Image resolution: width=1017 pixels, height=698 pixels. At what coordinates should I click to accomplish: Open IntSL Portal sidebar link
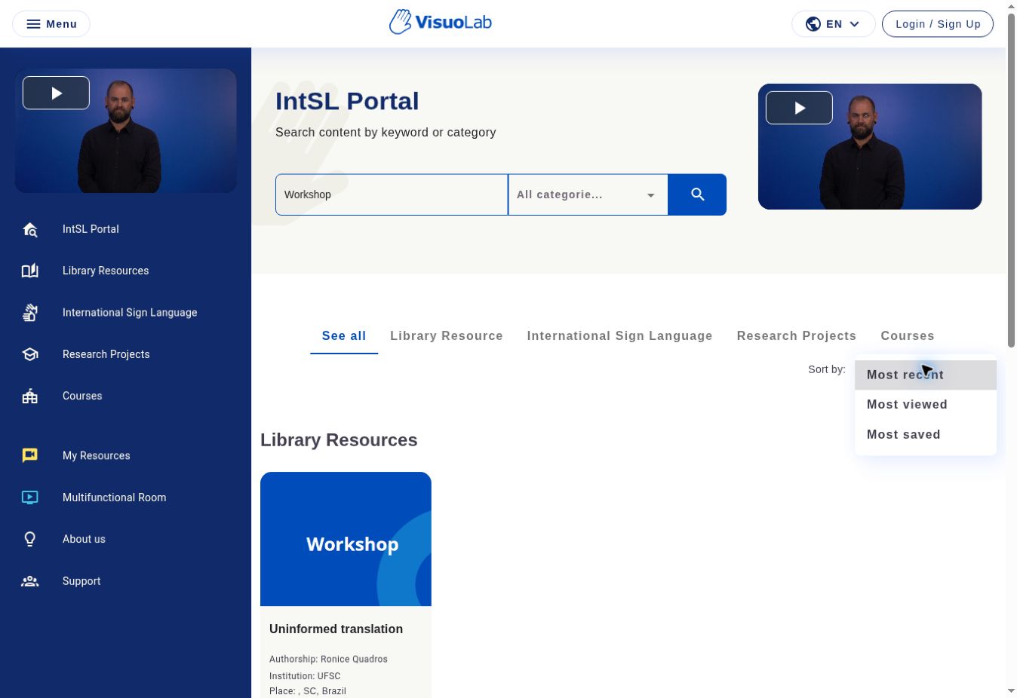[x=91, y=229]
